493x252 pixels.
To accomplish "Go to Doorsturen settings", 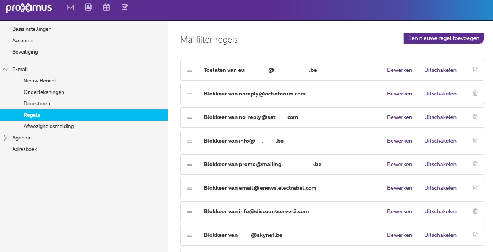I will click(x=37, y=104).
